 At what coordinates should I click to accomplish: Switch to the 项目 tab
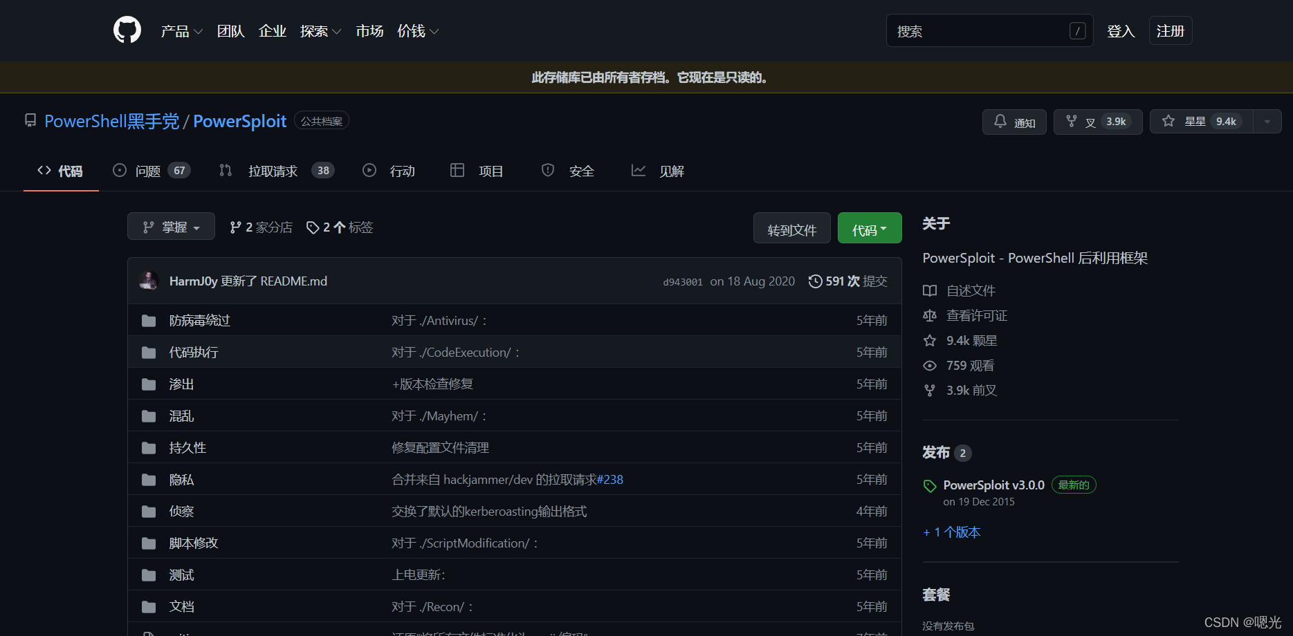click(477, 171)
